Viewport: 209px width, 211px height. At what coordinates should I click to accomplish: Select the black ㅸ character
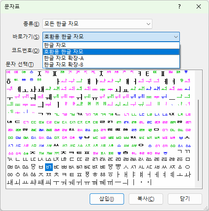coord(110,167)
